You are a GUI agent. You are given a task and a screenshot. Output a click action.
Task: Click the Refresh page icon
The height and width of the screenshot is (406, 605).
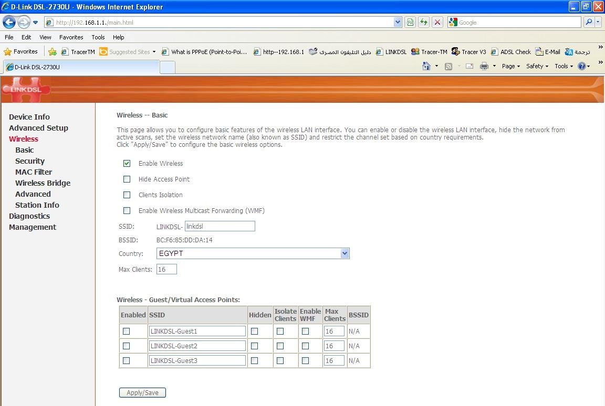[x=423, y=23]
